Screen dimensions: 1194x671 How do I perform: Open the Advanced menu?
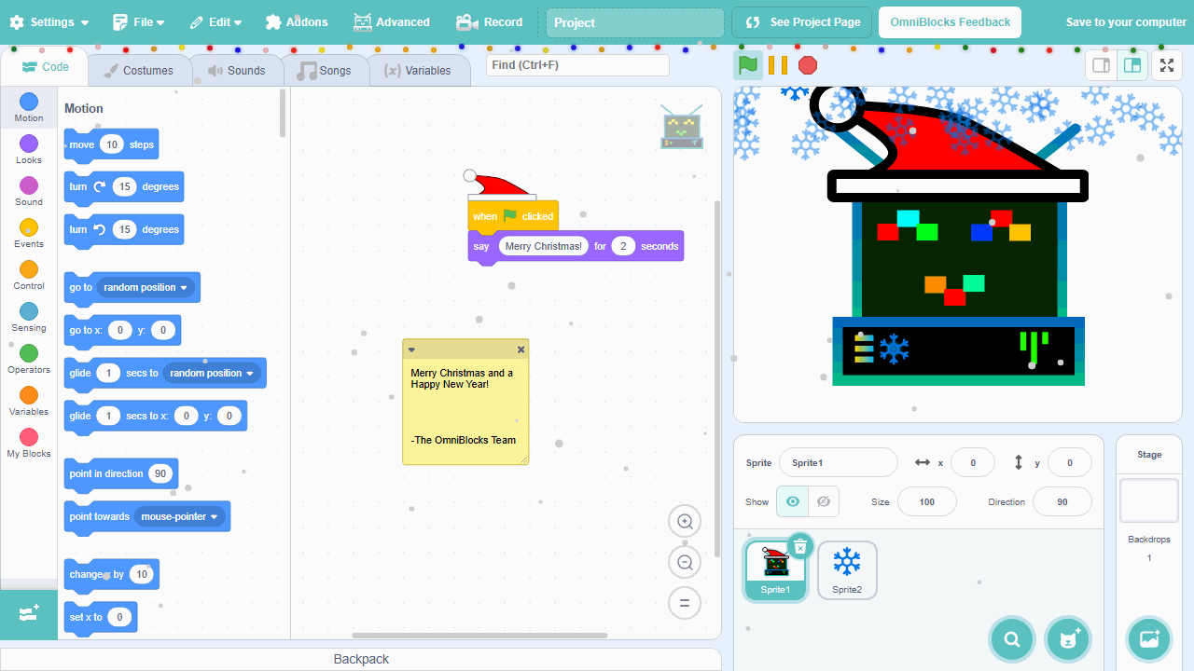click(x=391, y=22)
